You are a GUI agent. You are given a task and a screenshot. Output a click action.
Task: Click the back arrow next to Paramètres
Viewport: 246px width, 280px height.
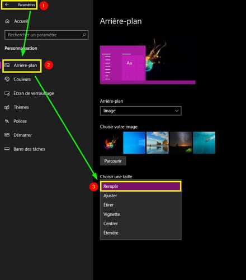coord(7,4)
